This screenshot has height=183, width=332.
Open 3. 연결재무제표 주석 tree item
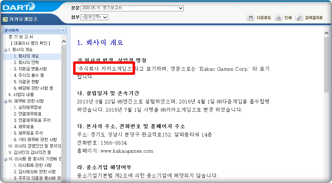[x=32, y=120]
